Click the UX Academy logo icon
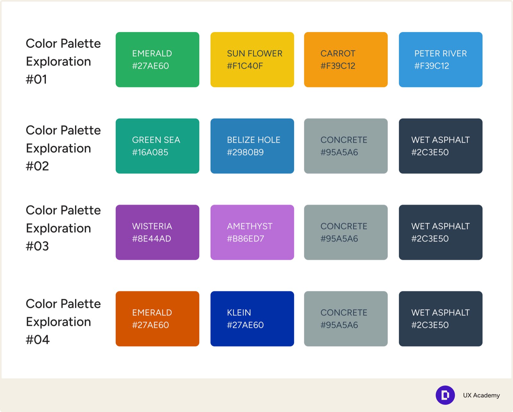The height and width of the screenshot is (412, 513). point(445,395)
